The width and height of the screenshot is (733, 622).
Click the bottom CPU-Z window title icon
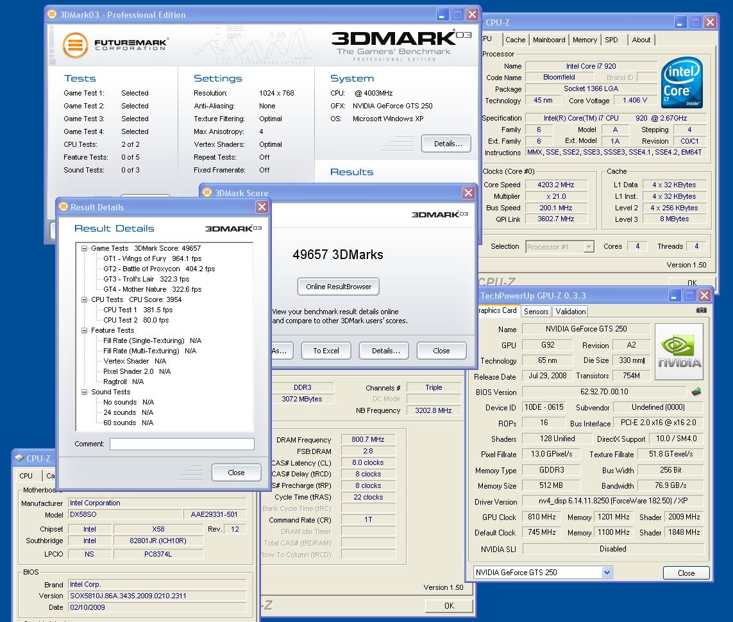19,458
